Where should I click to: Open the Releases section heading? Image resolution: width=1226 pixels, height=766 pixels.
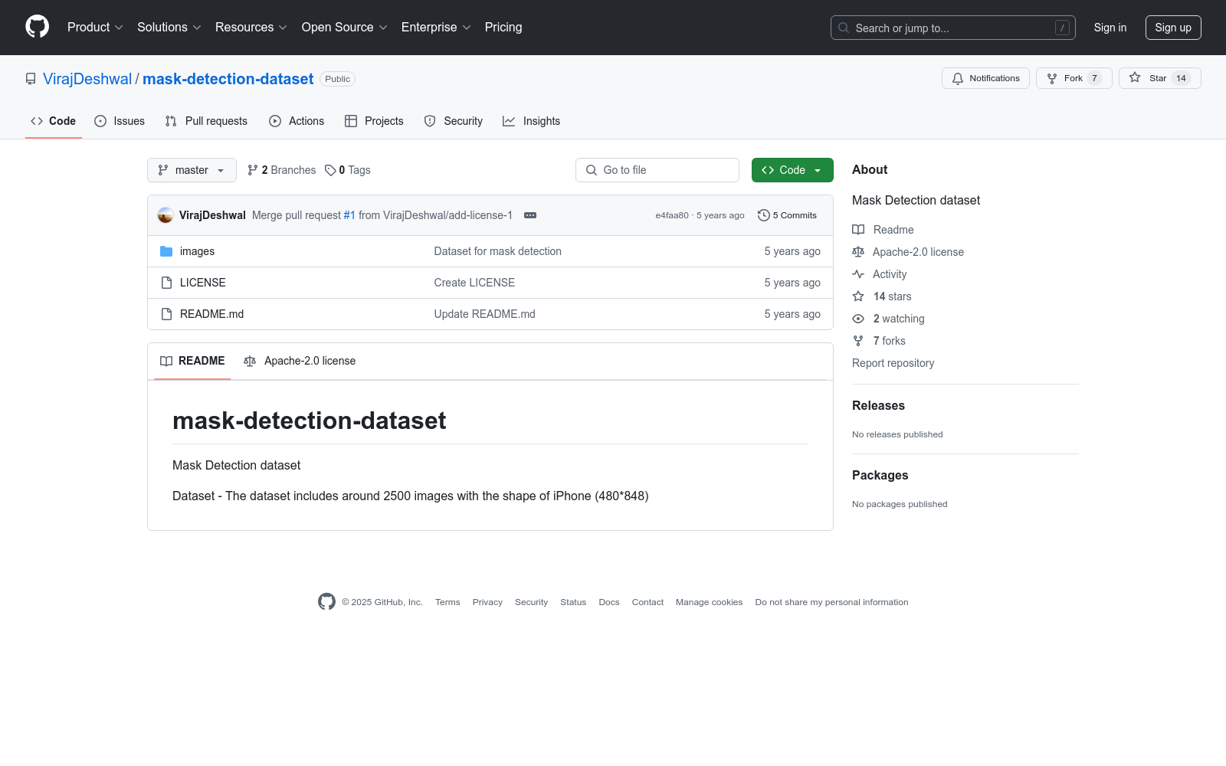point(878,406)
